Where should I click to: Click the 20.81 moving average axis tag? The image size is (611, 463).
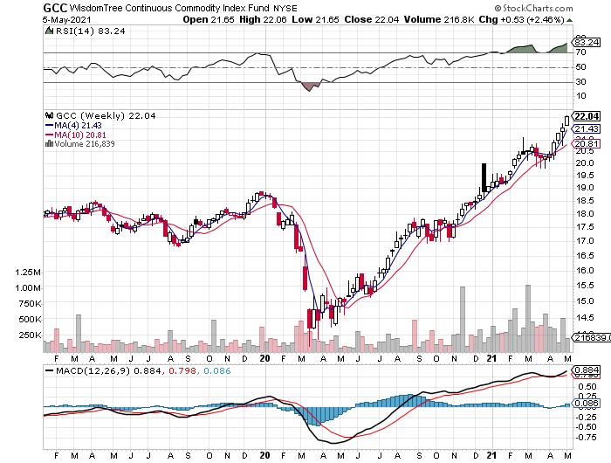[x=587, y=143]
